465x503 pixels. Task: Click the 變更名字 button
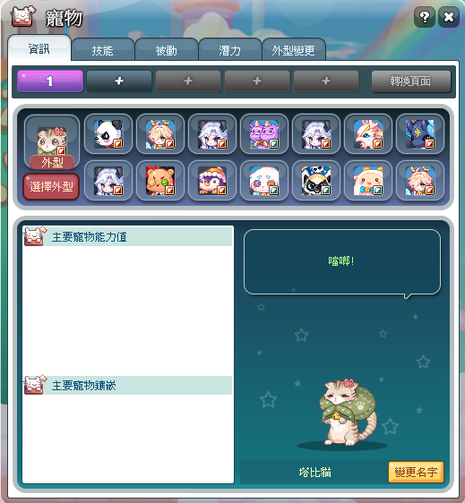[x=416, y=472]
